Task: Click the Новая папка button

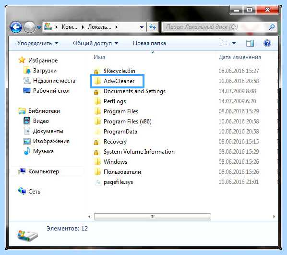Action: pyautogui.click(x=149, y=43)
